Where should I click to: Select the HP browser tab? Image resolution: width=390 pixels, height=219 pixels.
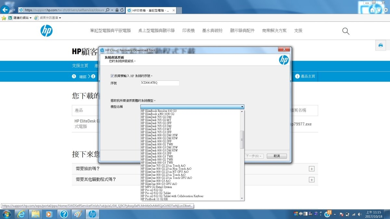[x=151, y=10]
